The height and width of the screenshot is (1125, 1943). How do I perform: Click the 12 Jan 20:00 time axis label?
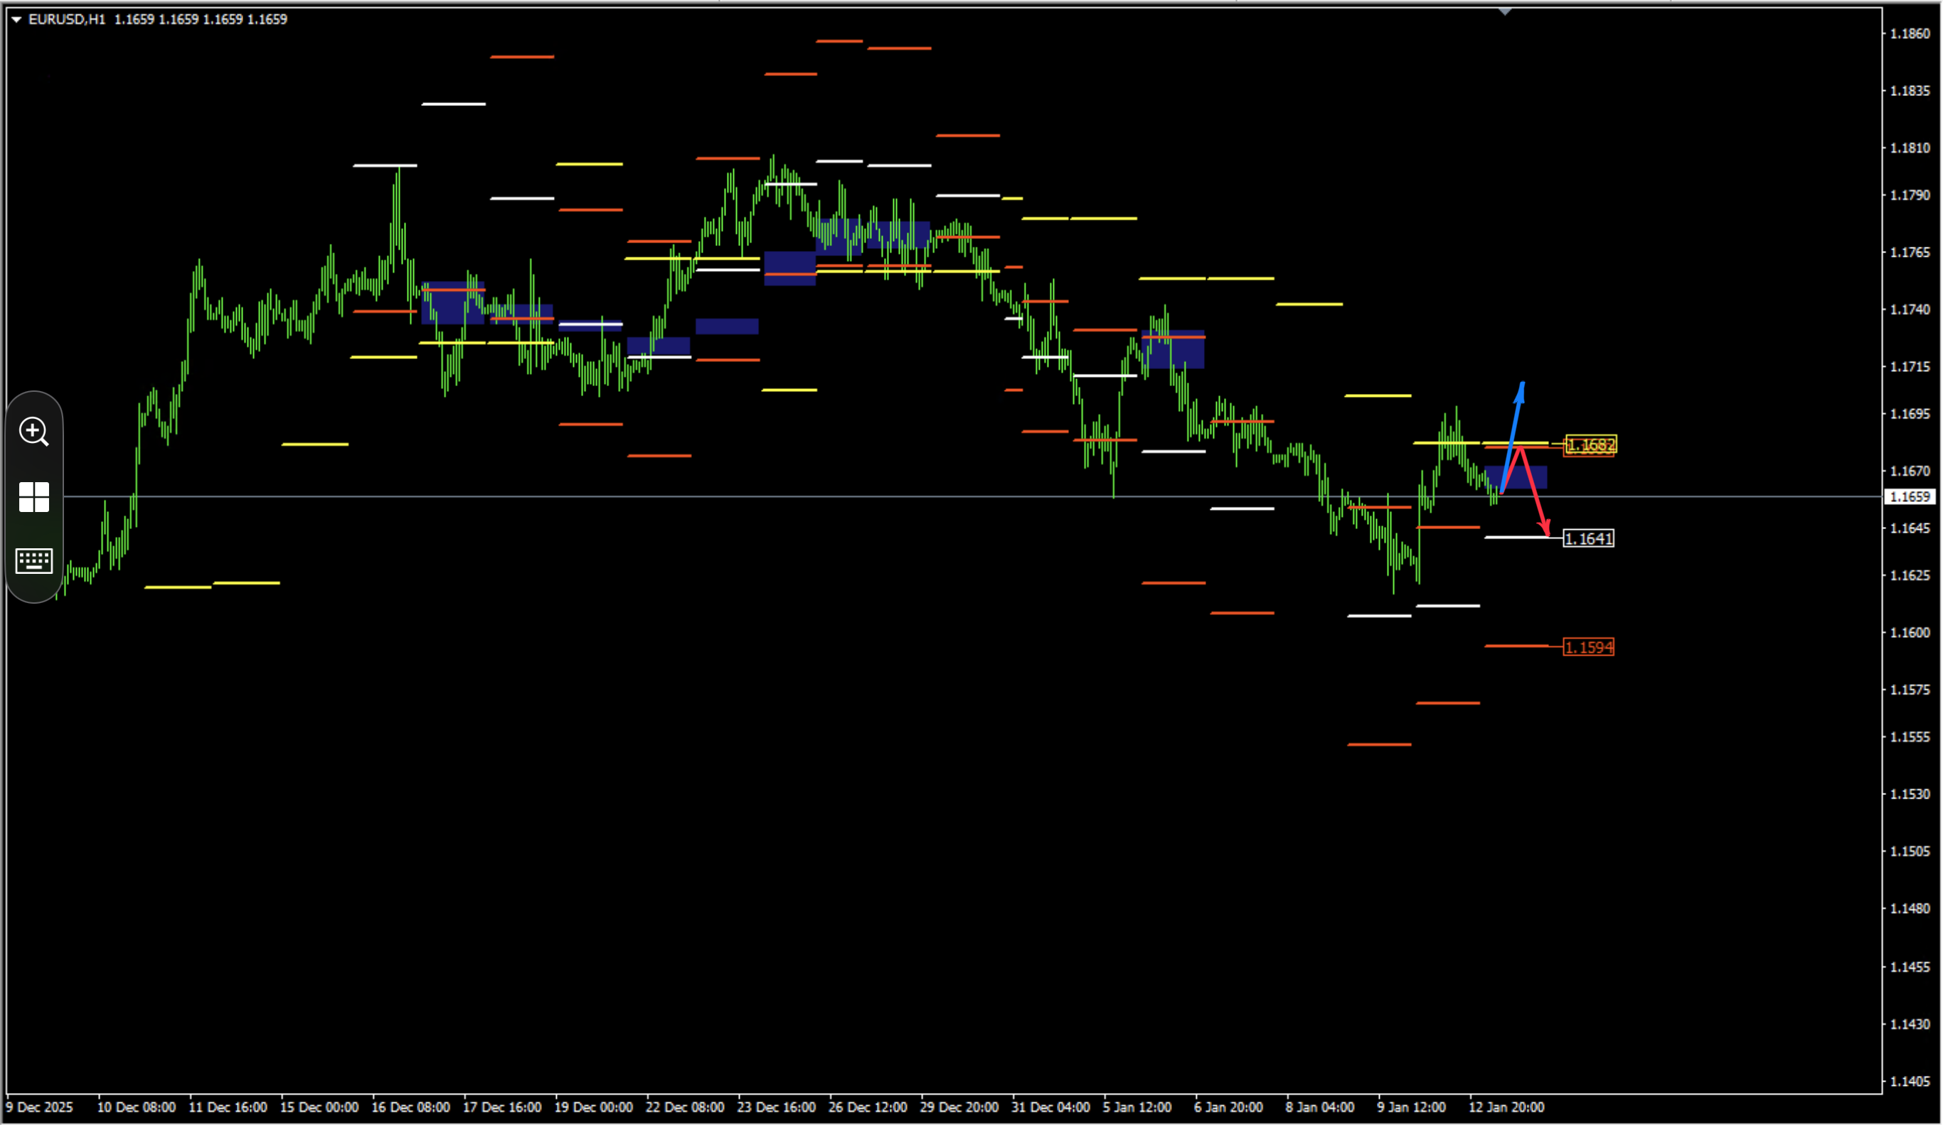tap(1506, 1107)
